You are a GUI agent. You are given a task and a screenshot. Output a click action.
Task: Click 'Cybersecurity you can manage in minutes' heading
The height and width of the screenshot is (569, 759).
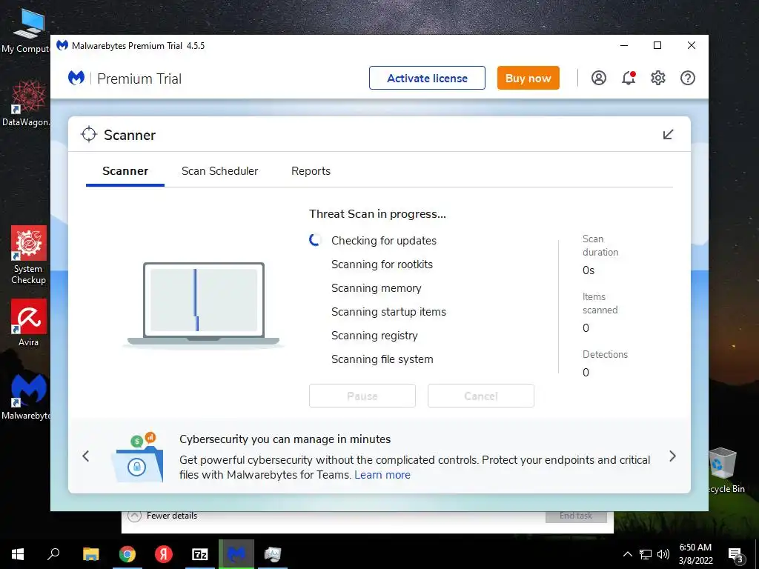click(285, 439)
